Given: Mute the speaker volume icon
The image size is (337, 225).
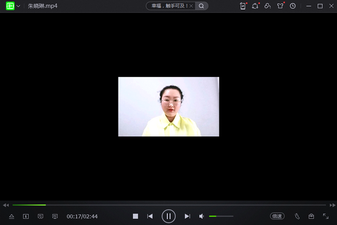Looking at the screenshot, I should click(x=202, y=216).
